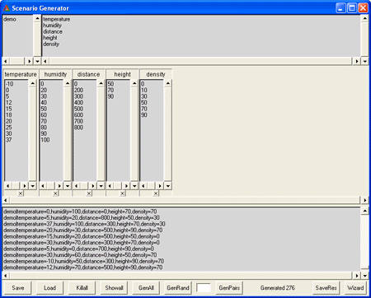Select humidity in the top variables list

click(52, 26)
